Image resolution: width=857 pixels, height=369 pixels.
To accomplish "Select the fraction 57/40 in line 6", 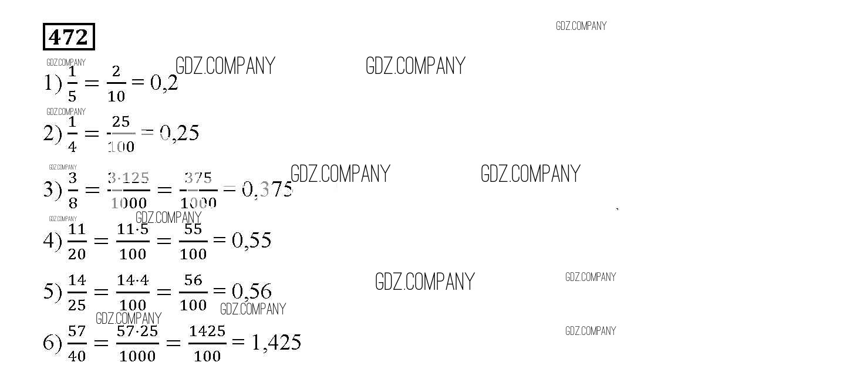I will [x=77, y=343].
